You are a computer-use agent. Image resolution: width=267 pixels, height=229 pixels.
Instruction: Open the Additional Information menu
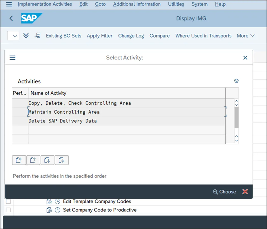click(x=137, y=4)
